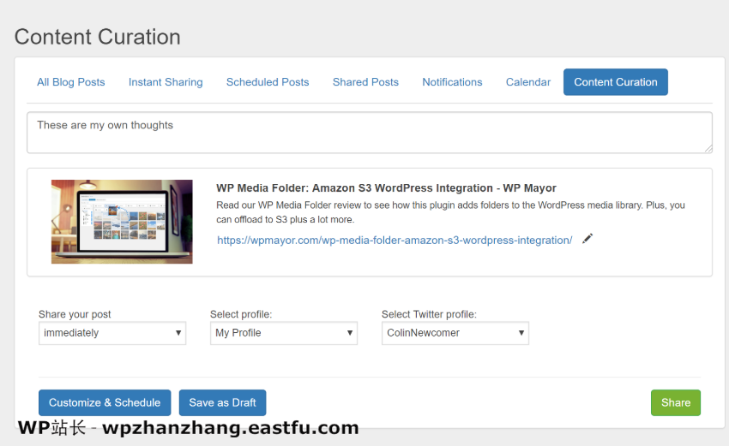The image size is (729, 446).
Task: Click the resize handle of the thoughts textarea
Action: coord(708,149)
